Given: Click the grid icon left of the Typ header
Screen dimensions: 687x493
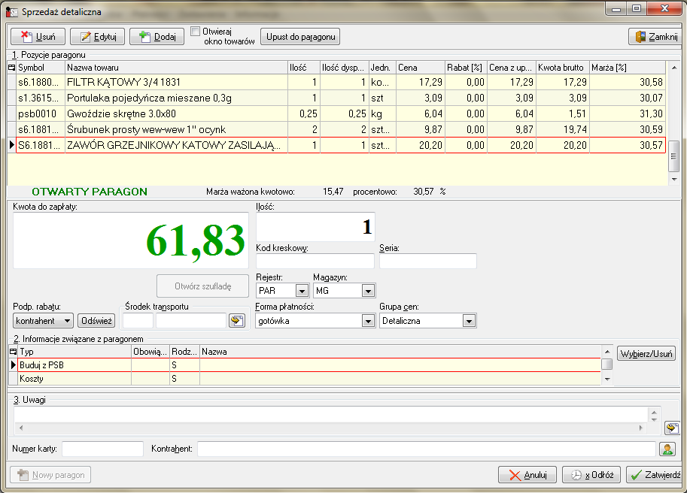Looking at the screenshot, I should 13,351.
